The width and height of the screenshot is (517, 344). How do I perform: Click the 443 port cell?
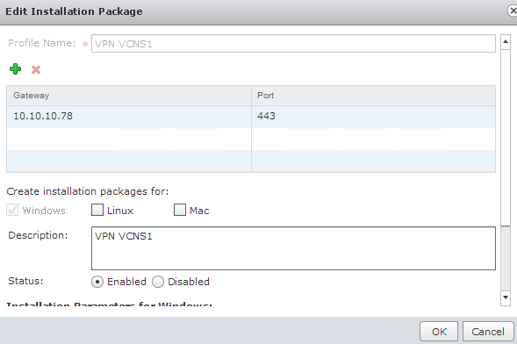tap(373, 117)
